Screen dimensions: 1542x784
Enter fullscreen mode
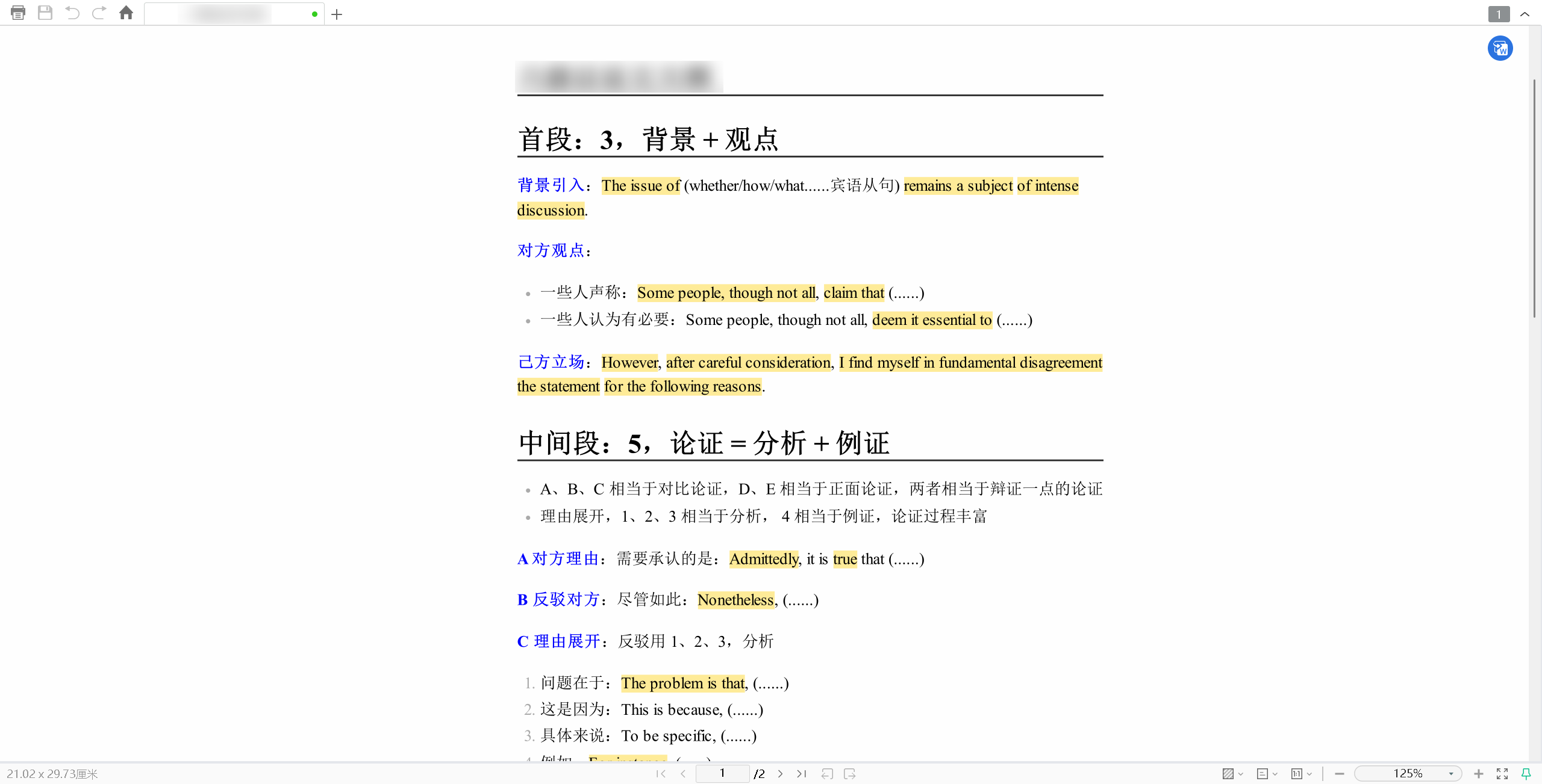click(x=1502, y=774)
